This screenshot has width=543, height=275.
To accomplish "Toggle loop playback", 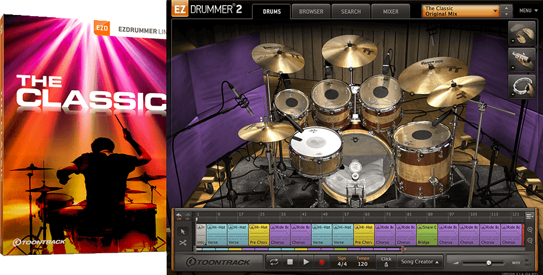I will coord(274,262).
